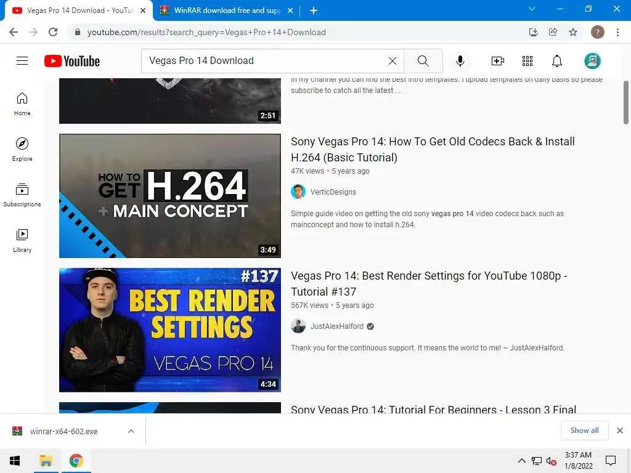Viewport: 631px width, 473px height.
Task: Click the '47K views • 5 years ago' text
Action: click(x=330, y=171)
